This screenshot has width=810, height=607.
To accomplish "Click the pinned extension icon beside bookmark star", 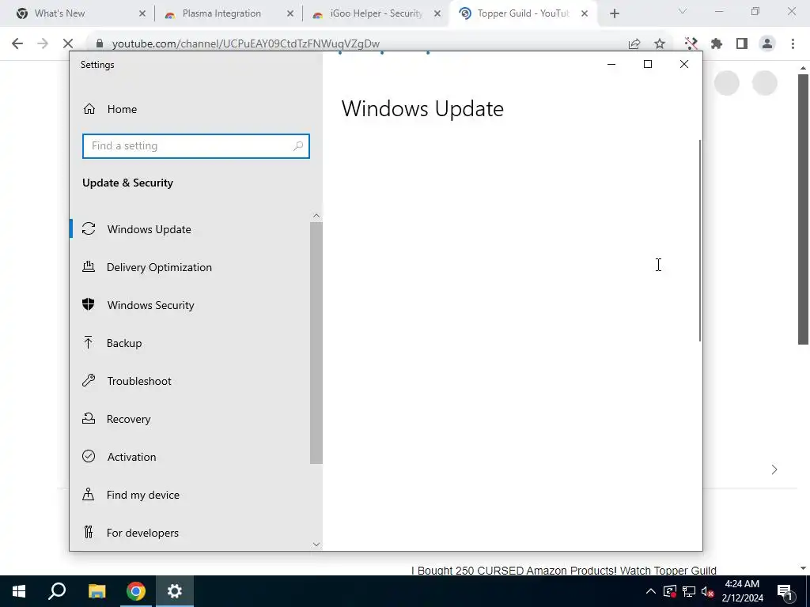I will tap(691, 44).
